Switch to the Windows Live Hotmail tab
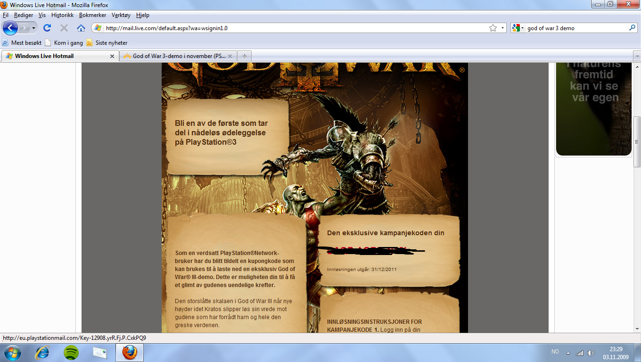This screenshot has height=362, width=641. [x=59, y=56]
